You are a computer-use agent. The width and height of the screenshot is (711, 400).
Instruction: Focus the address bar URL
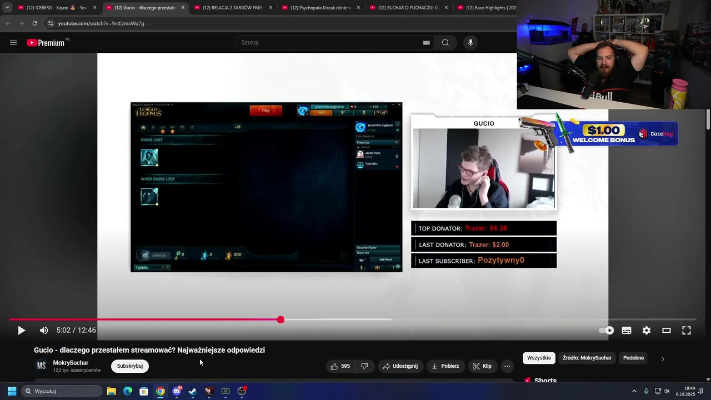pyautogui.click(x=101, y=23)
